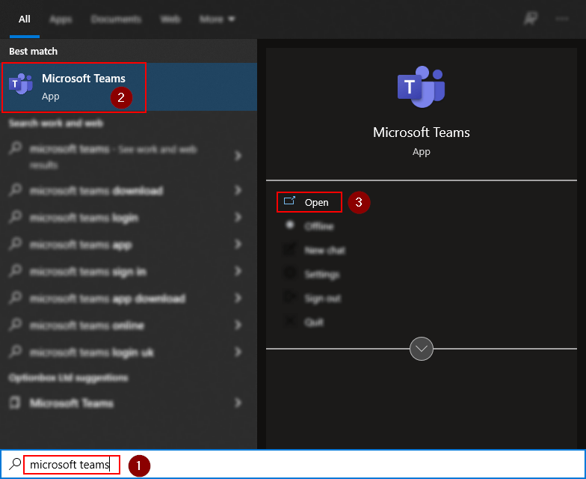This screenshot has width=586, height=479.
Task: Click search icon beside 'microsoft teams online'
Action: pyautogui.click(x=15, y=325)
